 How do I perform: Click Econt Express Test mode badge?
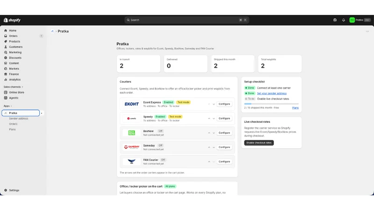coord(183,102)
